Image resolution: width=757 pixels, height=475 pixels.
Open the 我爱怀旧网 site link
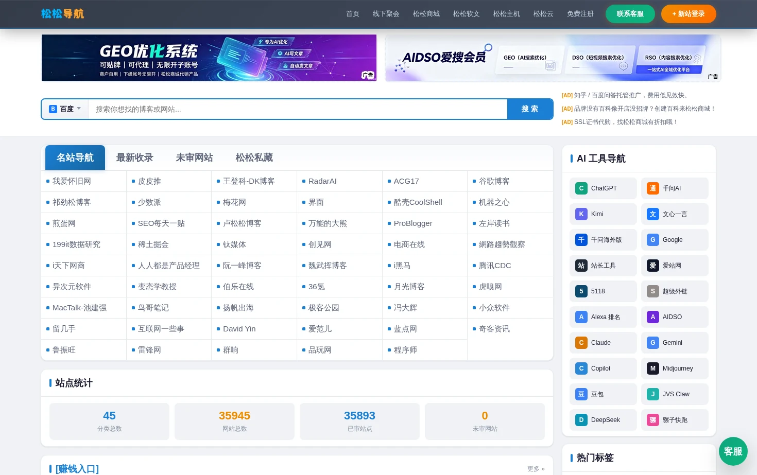pyautogui.click(x=72, y=181)
